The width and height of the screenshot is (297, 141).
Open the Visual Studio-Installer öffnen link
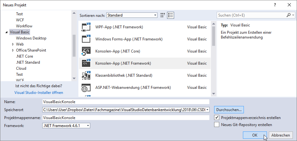pyautogui.click(x=39, y=93)
